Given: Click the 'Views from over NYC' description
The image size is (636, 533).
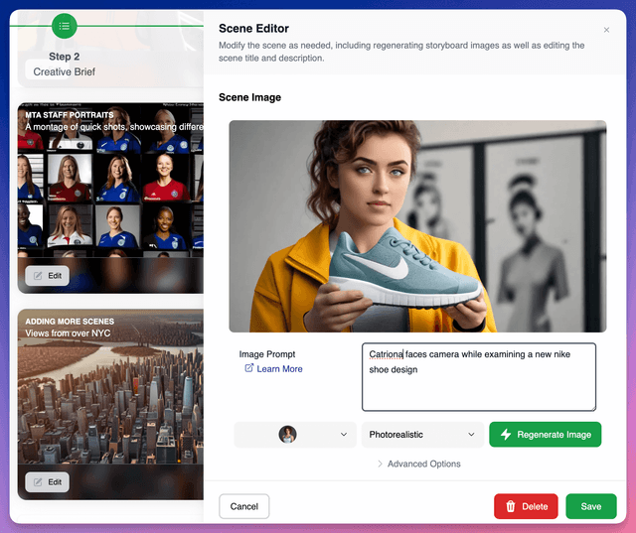Looking at the screenshot, I should click(x=68, y=333).
